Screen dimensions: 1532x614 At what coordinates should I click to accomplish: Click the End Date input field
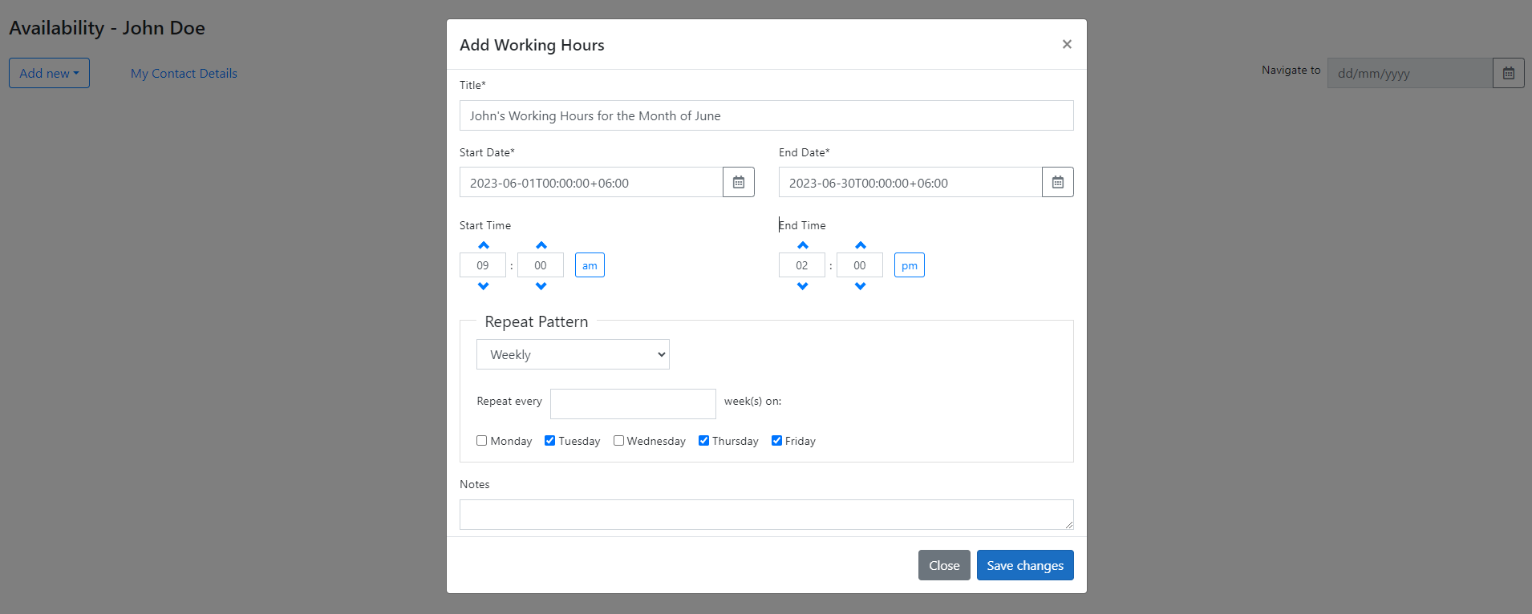910,182
